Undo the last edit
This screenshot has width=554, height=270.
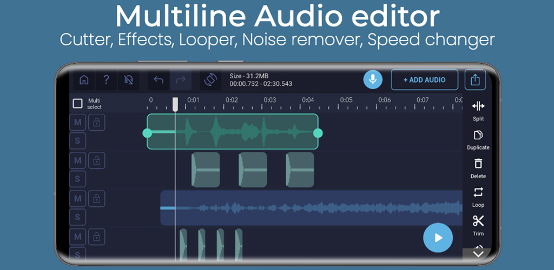(159, 80)
